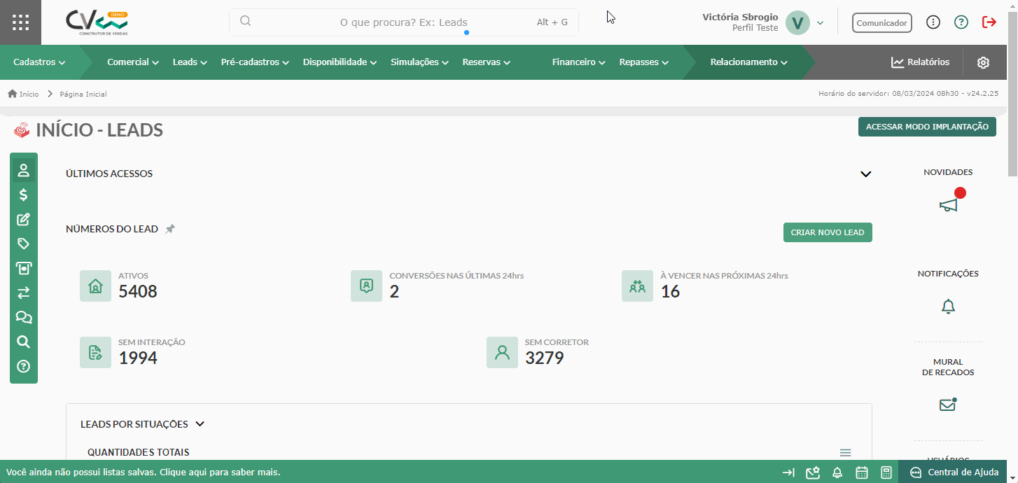Screen dimensions: 1018x483
Task: Select the chat bubbles icon in left sidebar
Action: coord(24,317)
